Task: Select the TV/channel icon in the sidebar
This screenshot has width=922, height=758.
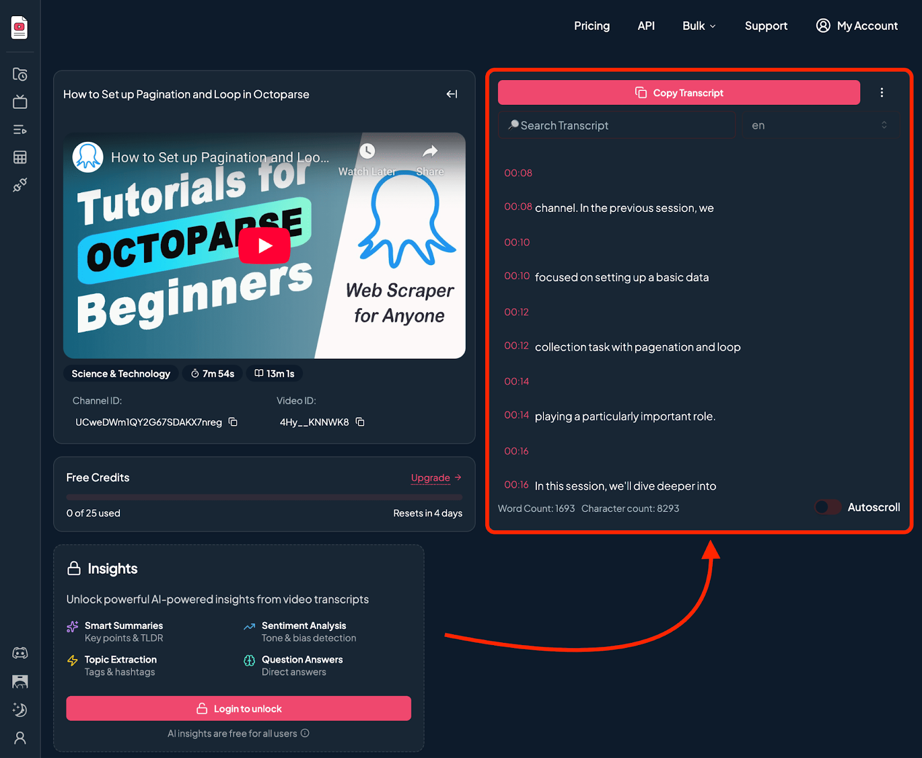Action: click(x=20, y=102)
